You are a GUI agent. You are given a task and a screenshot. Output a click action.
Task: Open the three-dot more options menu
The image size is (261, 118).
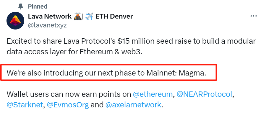click(x=253, y=16)
